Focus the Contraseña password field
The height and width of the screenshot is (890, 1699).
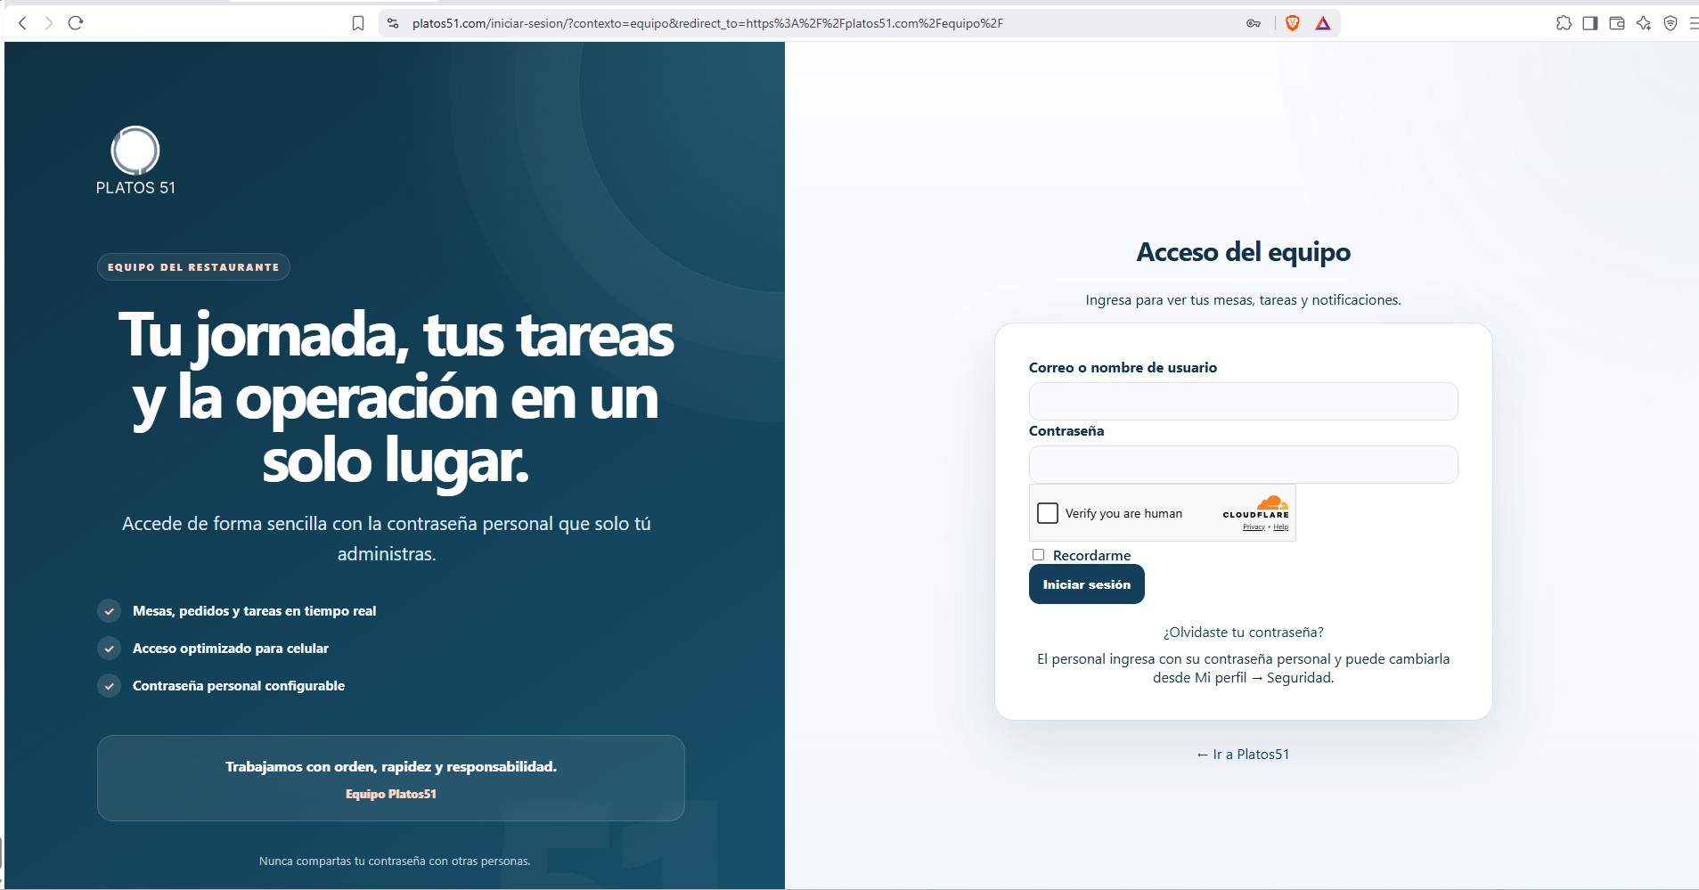[x=1243, y=465]
